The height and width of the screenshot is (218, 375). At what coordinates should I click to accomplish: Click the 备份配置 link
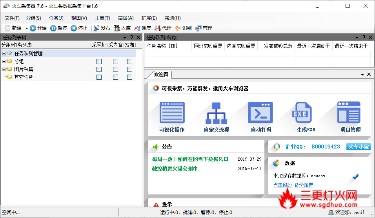pyautogui.click(x=304, y=185)
